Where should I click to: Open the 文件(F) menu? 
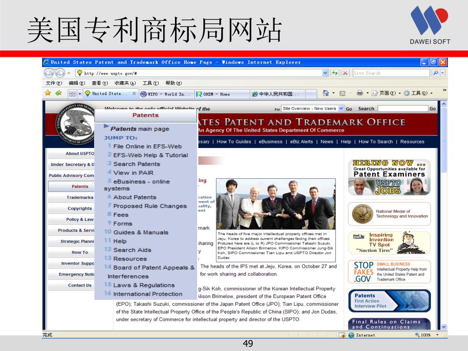point(54,83)
